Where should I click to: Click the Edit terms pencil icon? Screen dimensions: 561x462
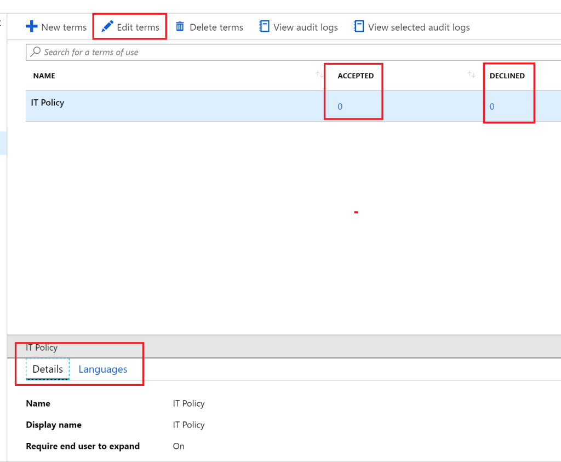click(x=108, y=26)
